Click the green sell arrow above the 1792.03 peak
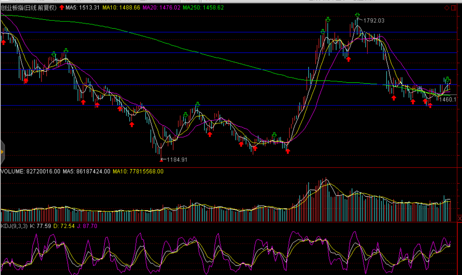This screenshot has width=462, height=275. pos(357,15)
